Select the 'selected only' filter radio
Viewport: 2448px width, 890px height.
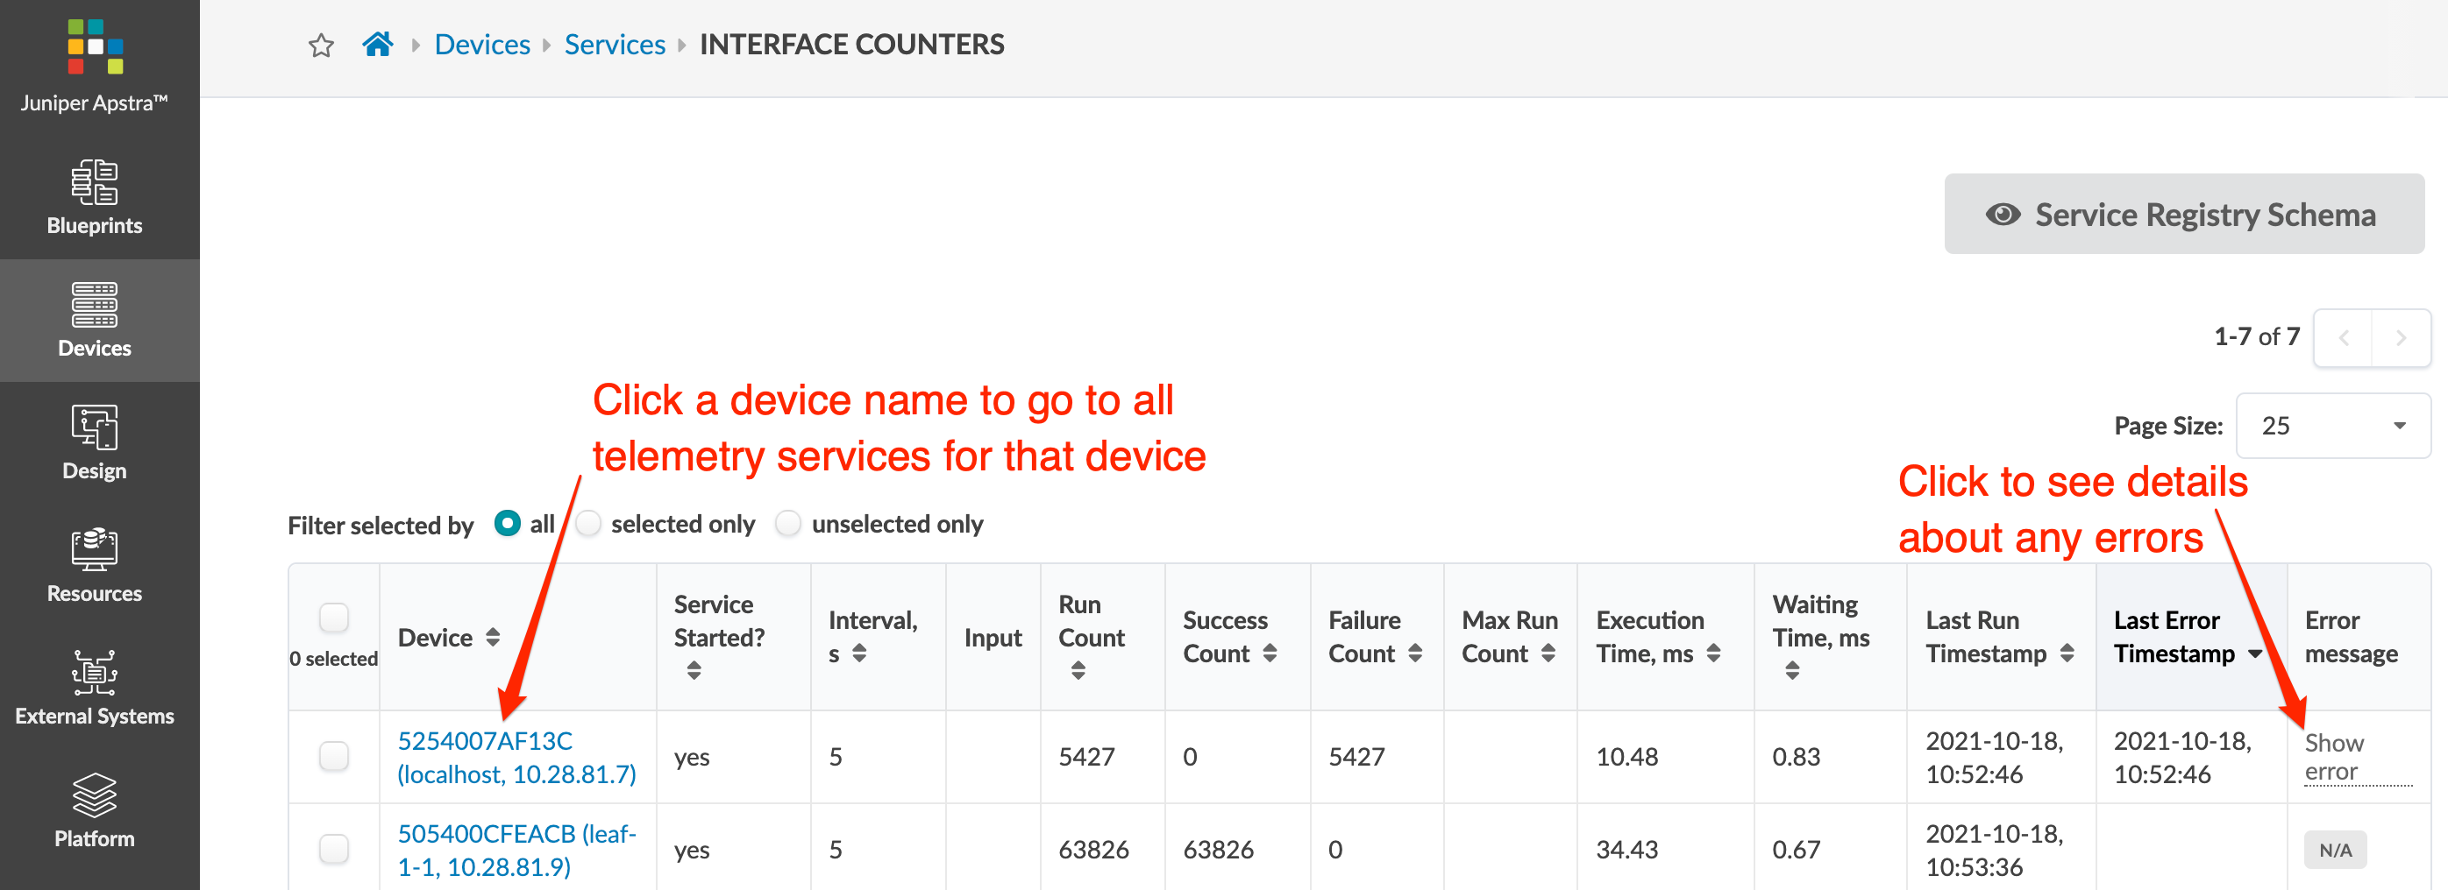coord(589,523)
